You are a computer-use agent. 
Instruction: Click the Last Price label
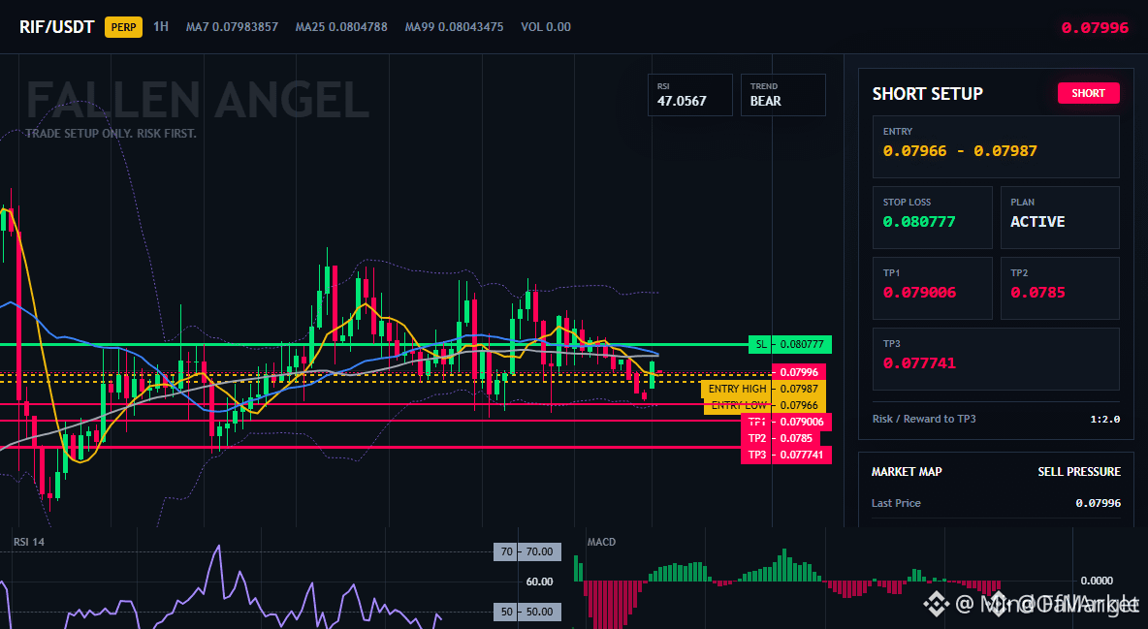point(896,503)
